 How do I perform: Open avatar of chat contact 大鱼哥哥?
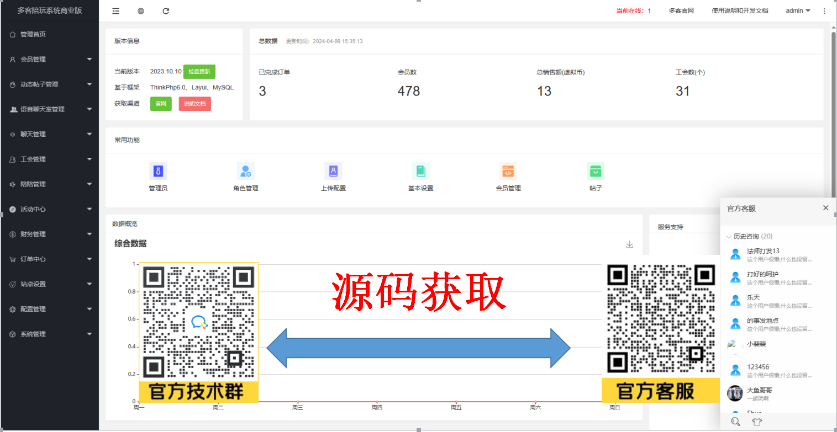click(x=735, y=393)
